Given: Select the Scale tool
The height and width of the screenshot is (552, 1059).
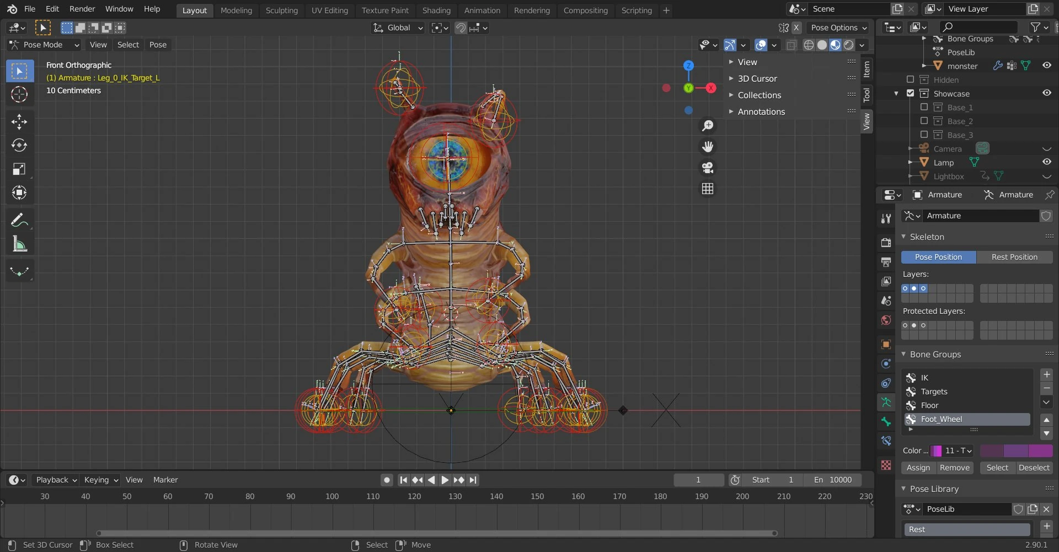Looking at the screenshot, I should pyautogui.click(x=20, y=169).
